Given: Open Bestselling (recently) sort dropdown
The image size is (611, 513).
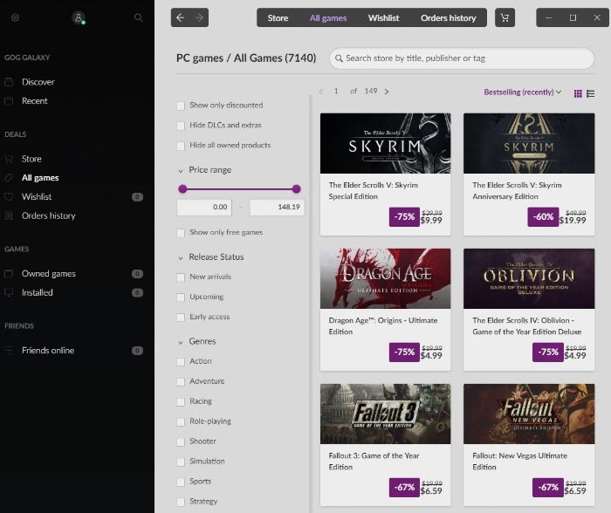Looking at the screenshot, I should 522,92.
